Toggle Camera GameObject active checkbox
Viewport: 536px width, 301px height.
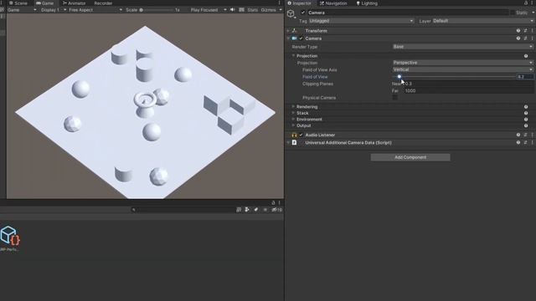coord(303,13)
